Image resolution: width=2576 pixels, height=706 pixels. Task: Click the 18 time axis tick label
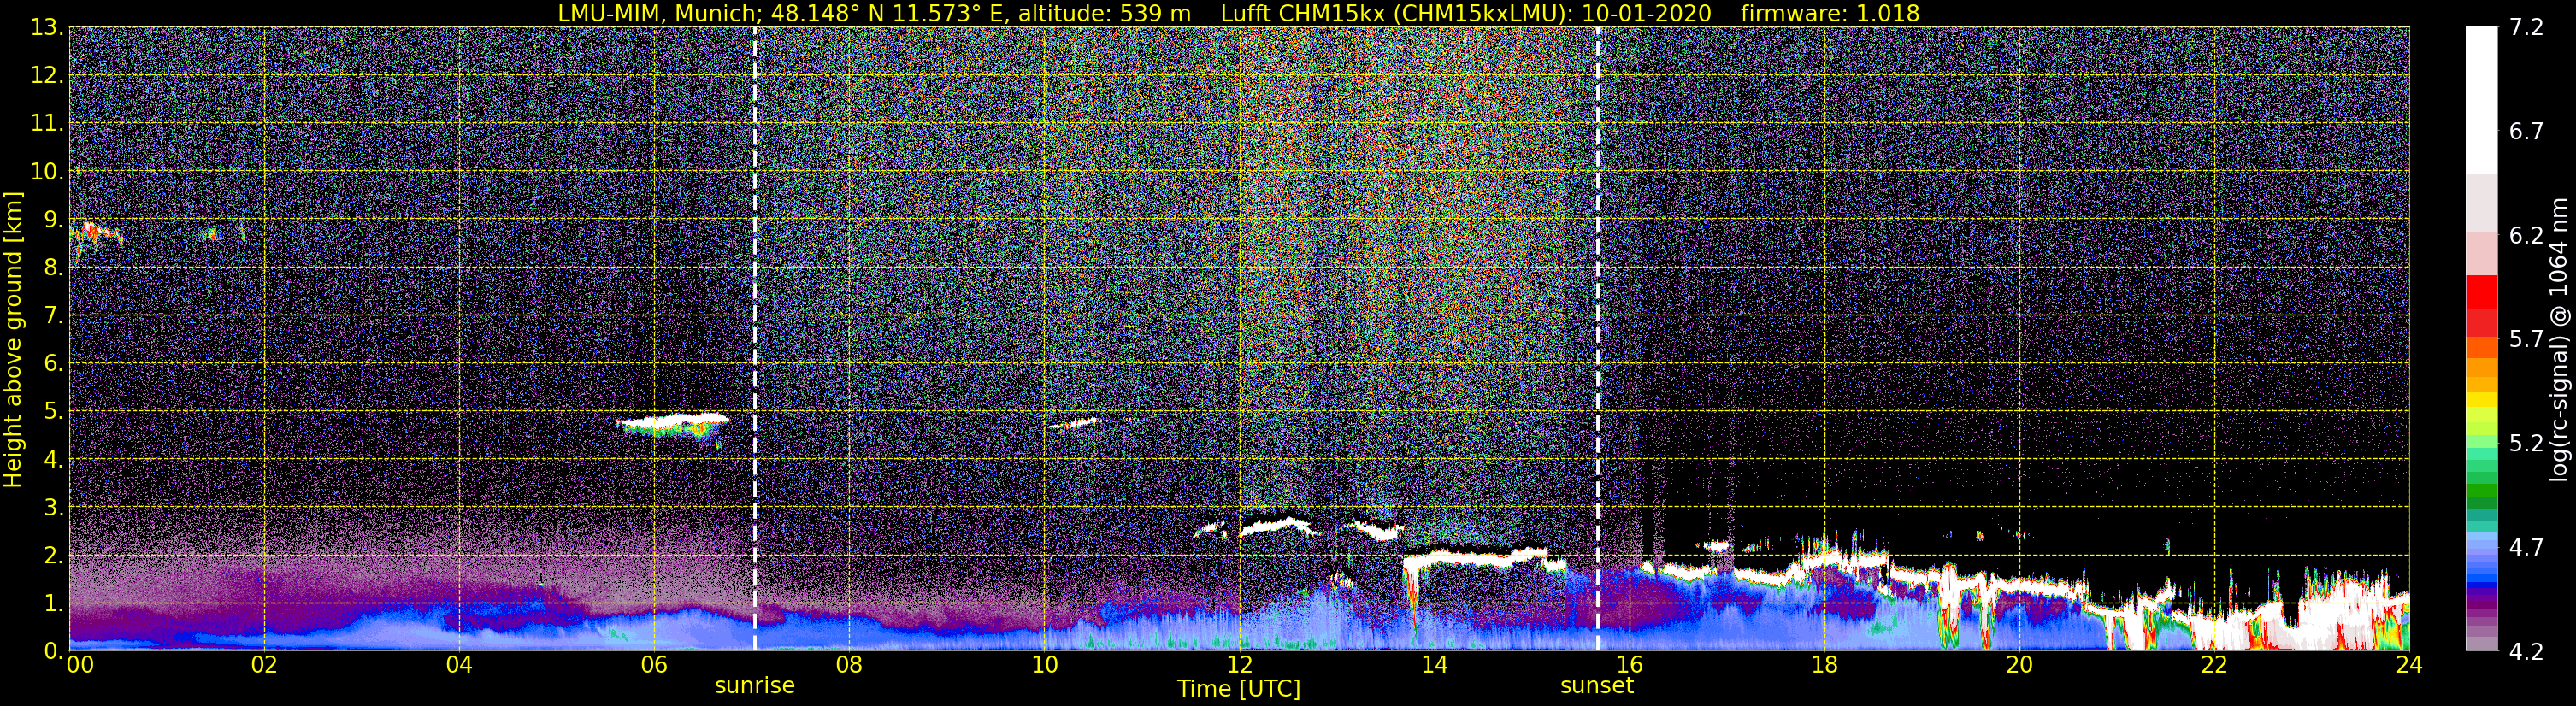tap(1824, 665)
